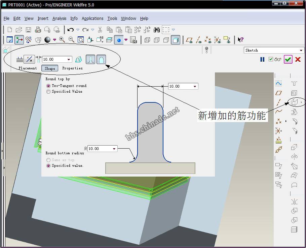This screenshot has width=306, height=248.
Task: Accept the rib feature with green check
Action: click(x=288, y=59)
